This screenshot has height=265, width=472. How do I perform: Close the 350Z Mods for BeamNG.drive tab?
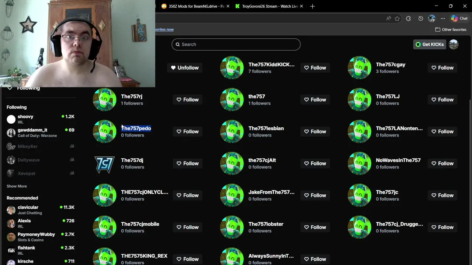click(x=228, y=6)
